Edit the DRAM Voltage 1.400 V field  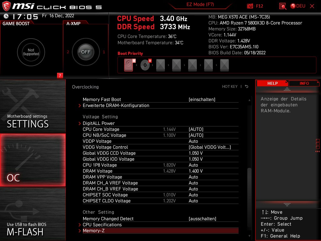pyautogui.click(x=196, y=171)
